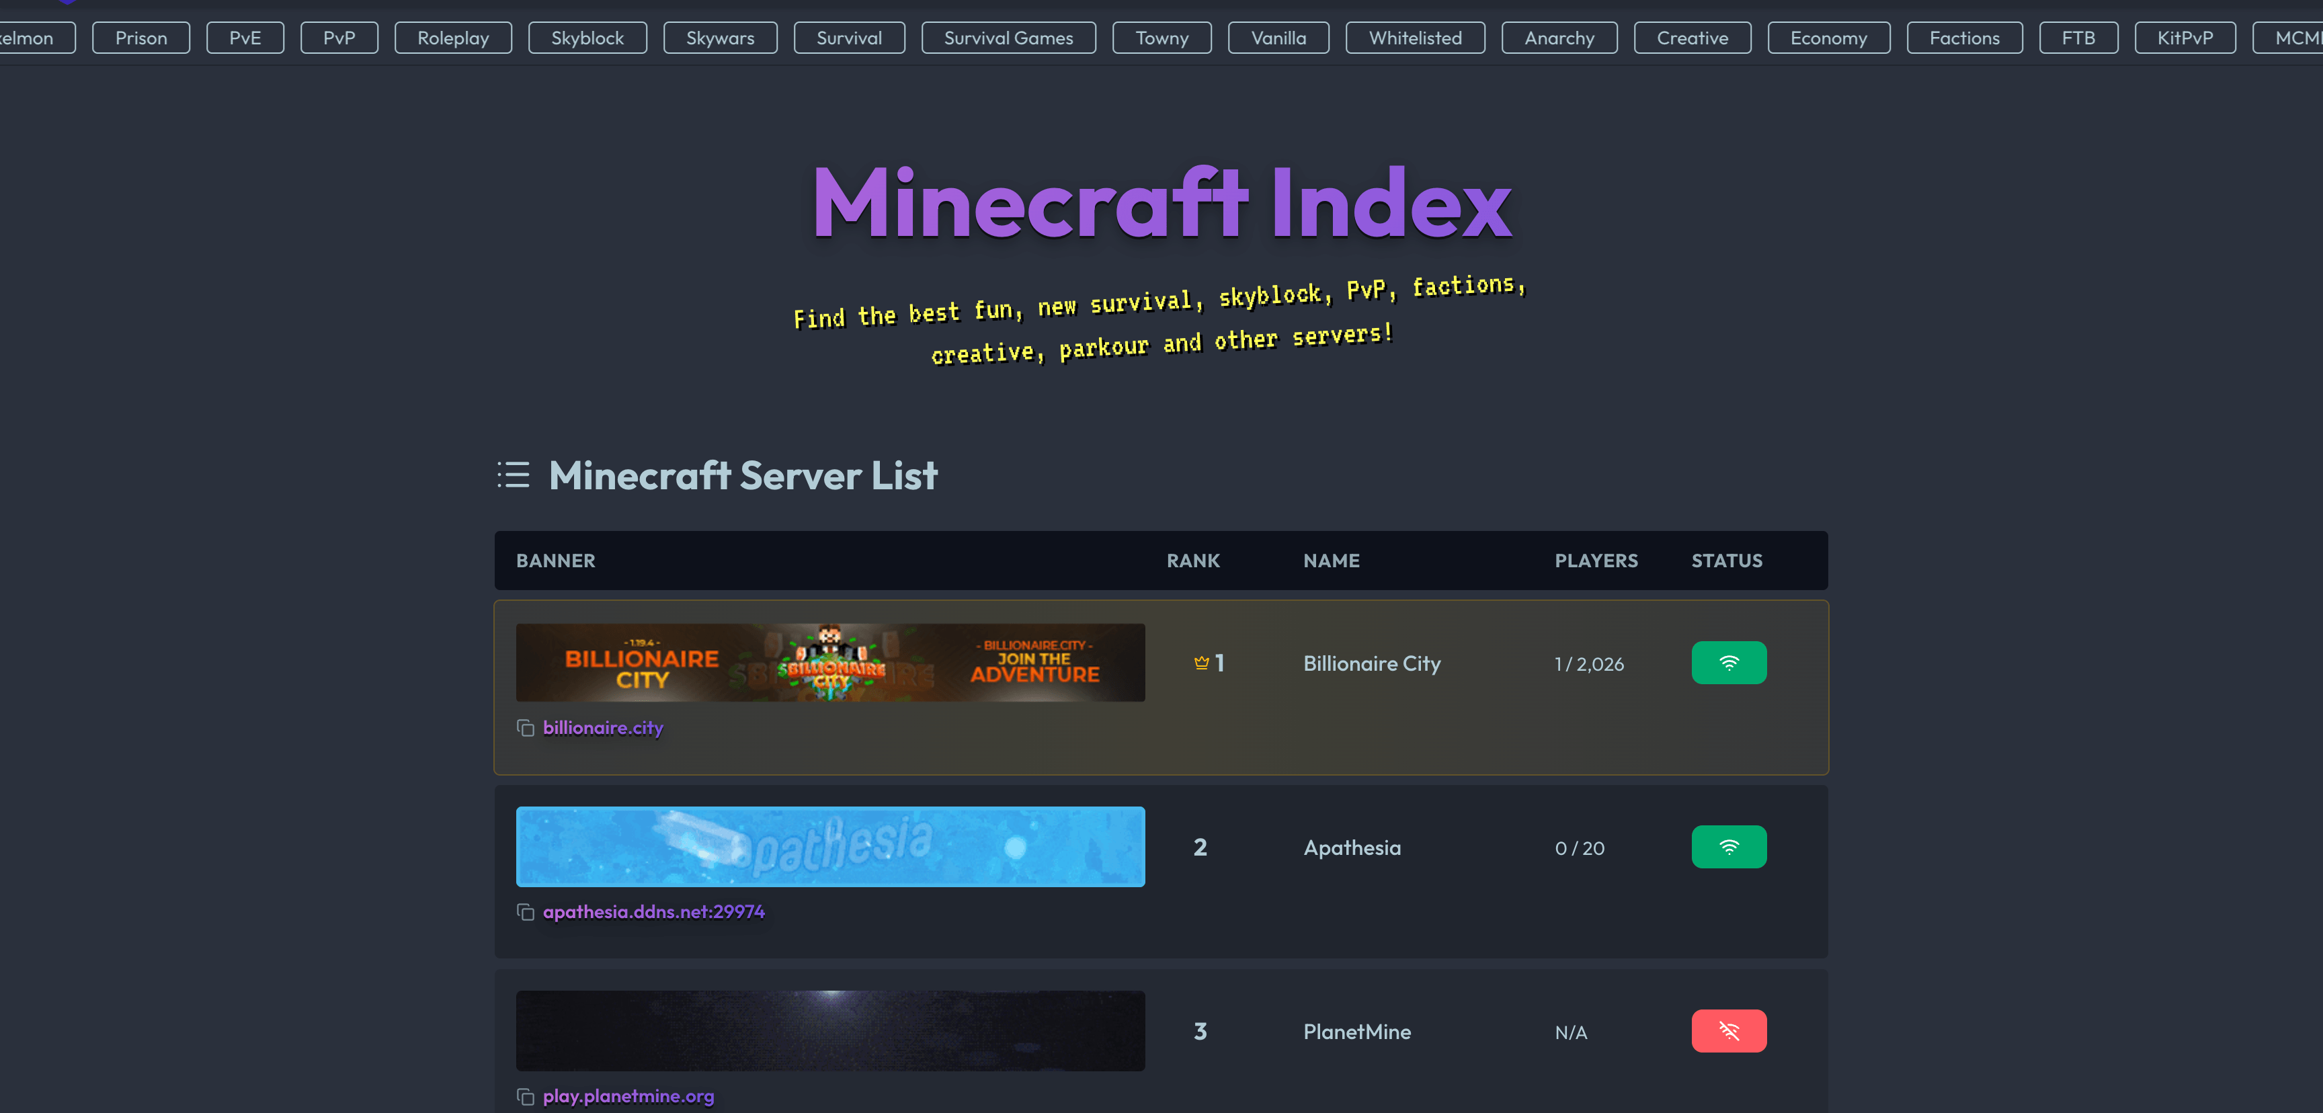2323x1113 pixels.
Task: Click the PlanetMine banner image
Action: [831, 1031]
